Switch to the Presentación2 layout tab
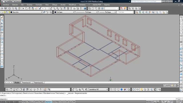 point(39,83)
